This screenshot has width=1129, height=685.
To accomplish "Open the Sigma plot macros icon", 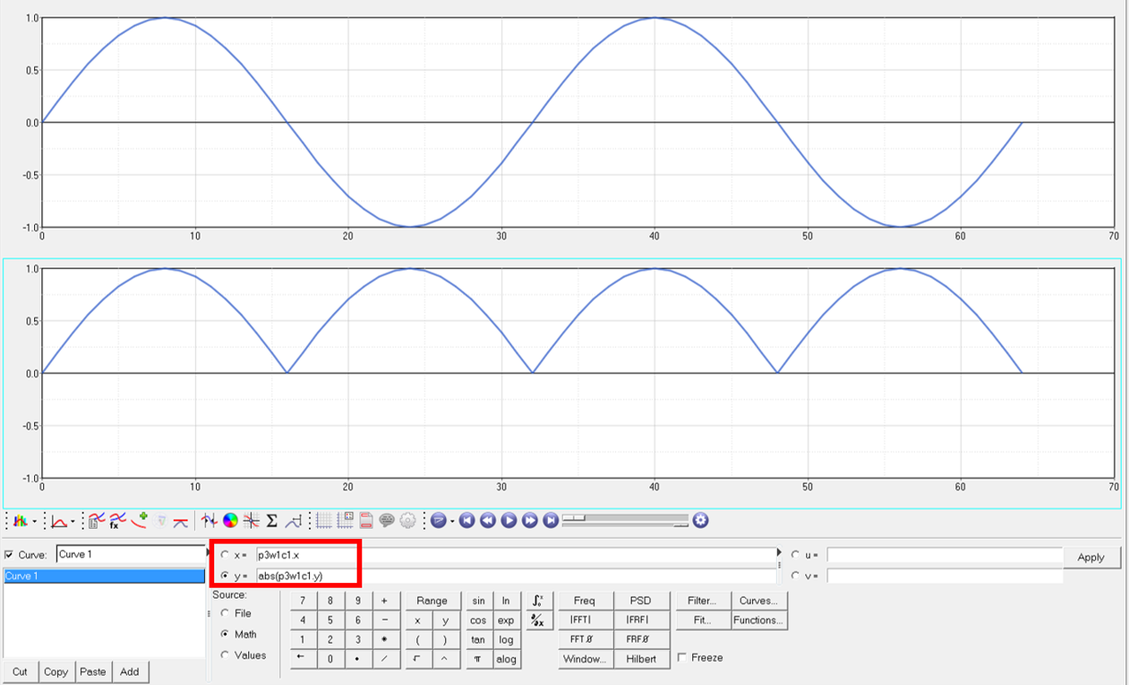I will click(272, 521).
